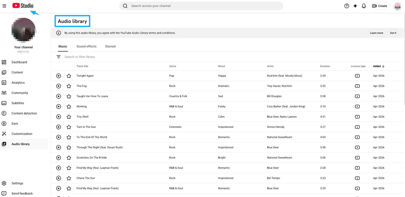Viewport: 405px width, 197px height.
Task: Open the Help question mark icon
Action: [347, 6]
